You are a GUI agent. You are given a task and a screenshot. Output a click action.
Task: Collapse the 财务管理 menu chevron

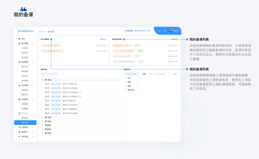tap(33, 99)
